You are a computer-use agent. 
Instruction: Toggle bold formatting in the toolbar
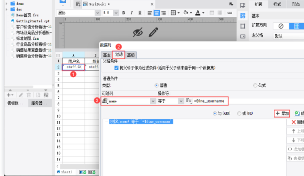pos(124,13)
